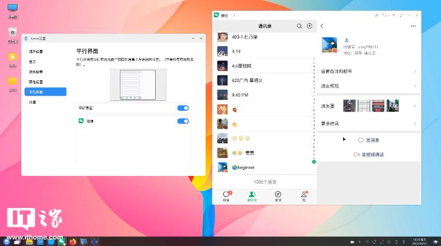Click the WeChat icon on the taskbar

tap(62, 242)
